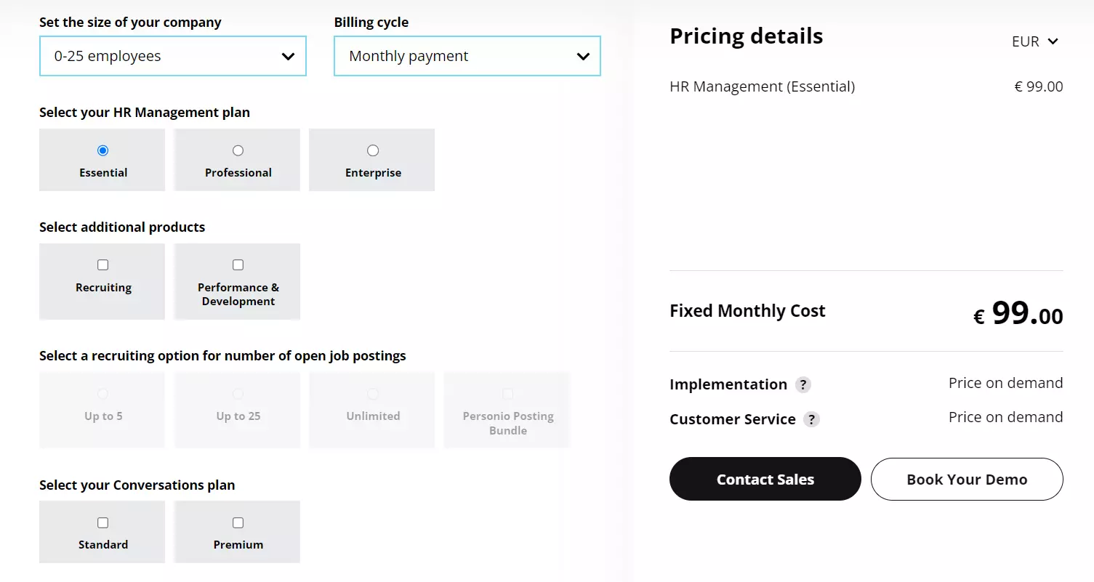This screenshot has width=1094, height=582.
Task: Click the Implementation help question-mark icon
Action: pyautogui.click(x=803, y=384)
